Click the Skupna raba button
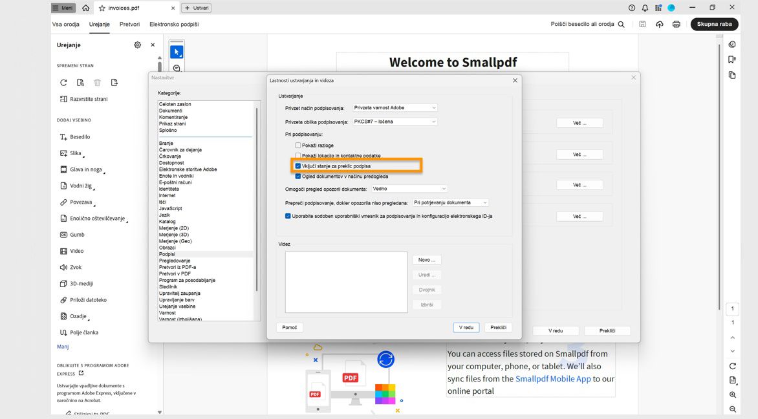Screen dimensions: 758x419 point(714,24)
